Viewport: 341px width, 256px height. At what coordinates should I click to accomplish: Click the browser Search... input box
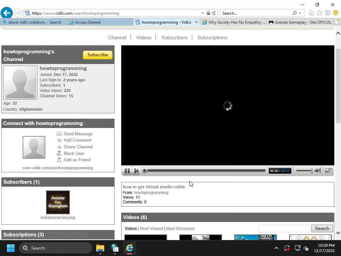[256, 13]
